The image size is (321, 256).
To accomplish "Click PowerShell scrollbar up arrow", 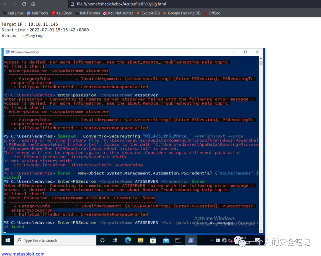I will tap(261, 58).
